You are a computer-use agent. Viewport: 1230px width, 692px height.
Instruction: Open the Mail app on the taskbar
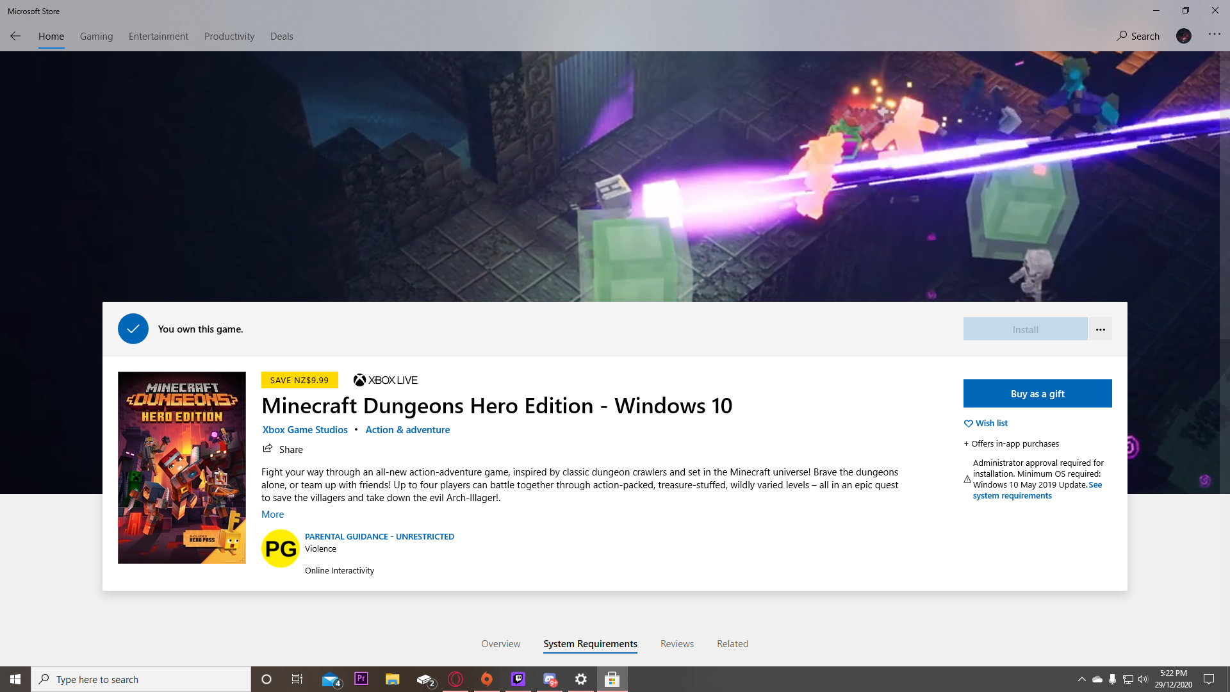331,679
